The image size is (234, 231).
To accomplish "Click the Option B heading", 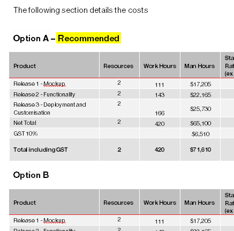I will pos(31,175).
